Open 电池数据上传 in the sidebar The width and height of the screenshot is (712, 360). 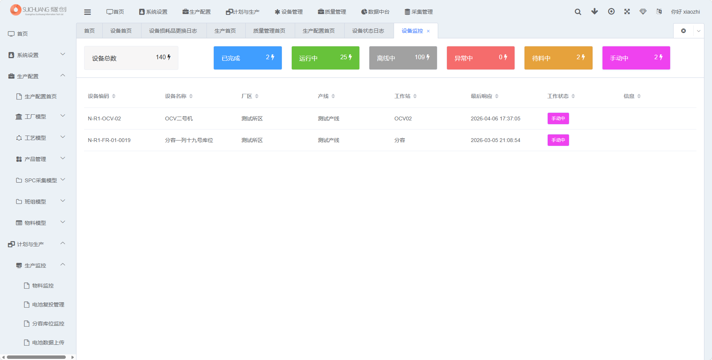click(38, 343)
